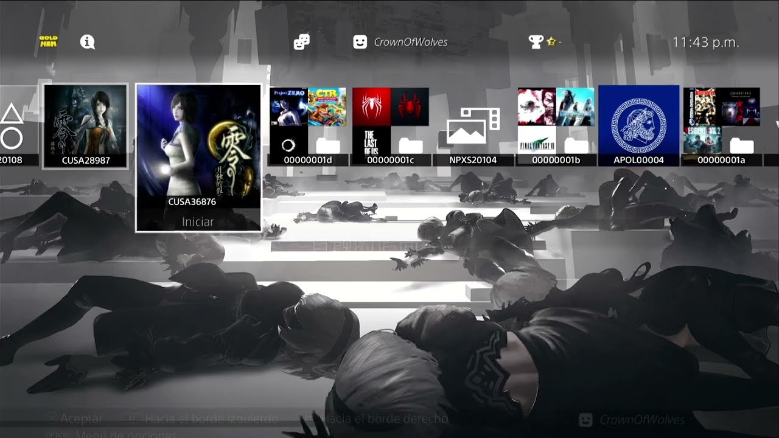
Task: Select the Project Zero thumbnail in folder 00000001d
Action: click(x=288, y=106)
